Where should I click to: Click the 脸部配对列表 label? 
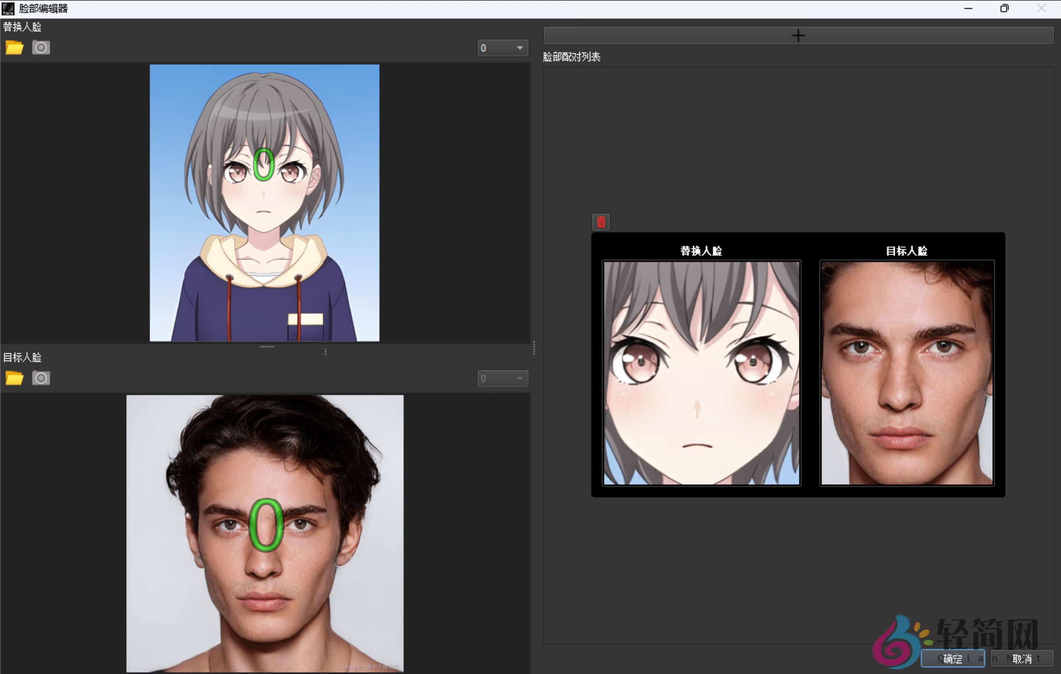(x=572, y=57)
